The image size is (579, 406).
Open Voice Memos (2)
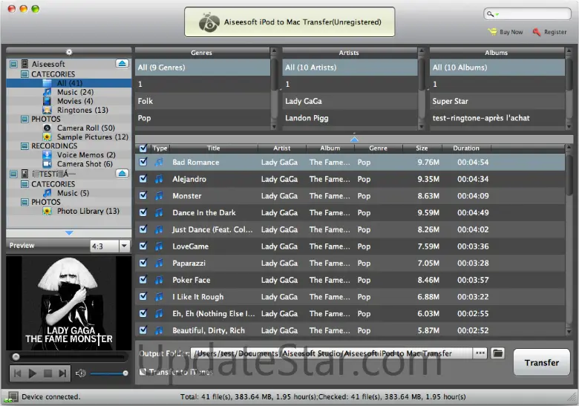click(86, 155)
